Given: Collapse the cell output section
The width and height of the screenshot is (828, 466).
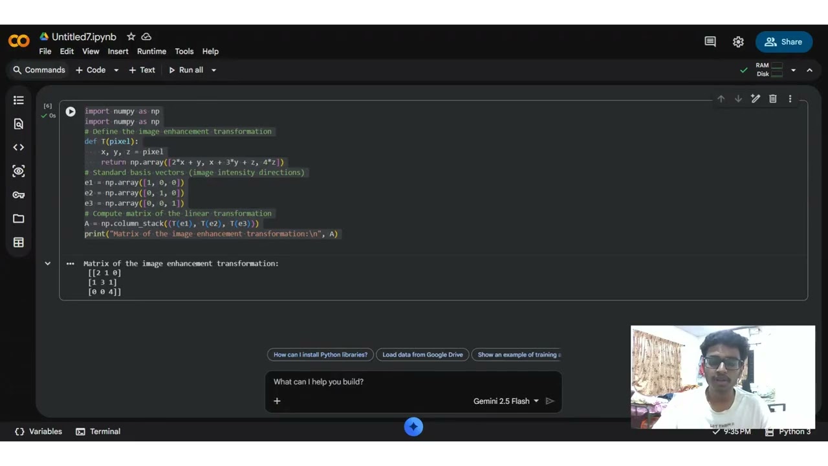Looking at the screenshot, I should point(47,263).
